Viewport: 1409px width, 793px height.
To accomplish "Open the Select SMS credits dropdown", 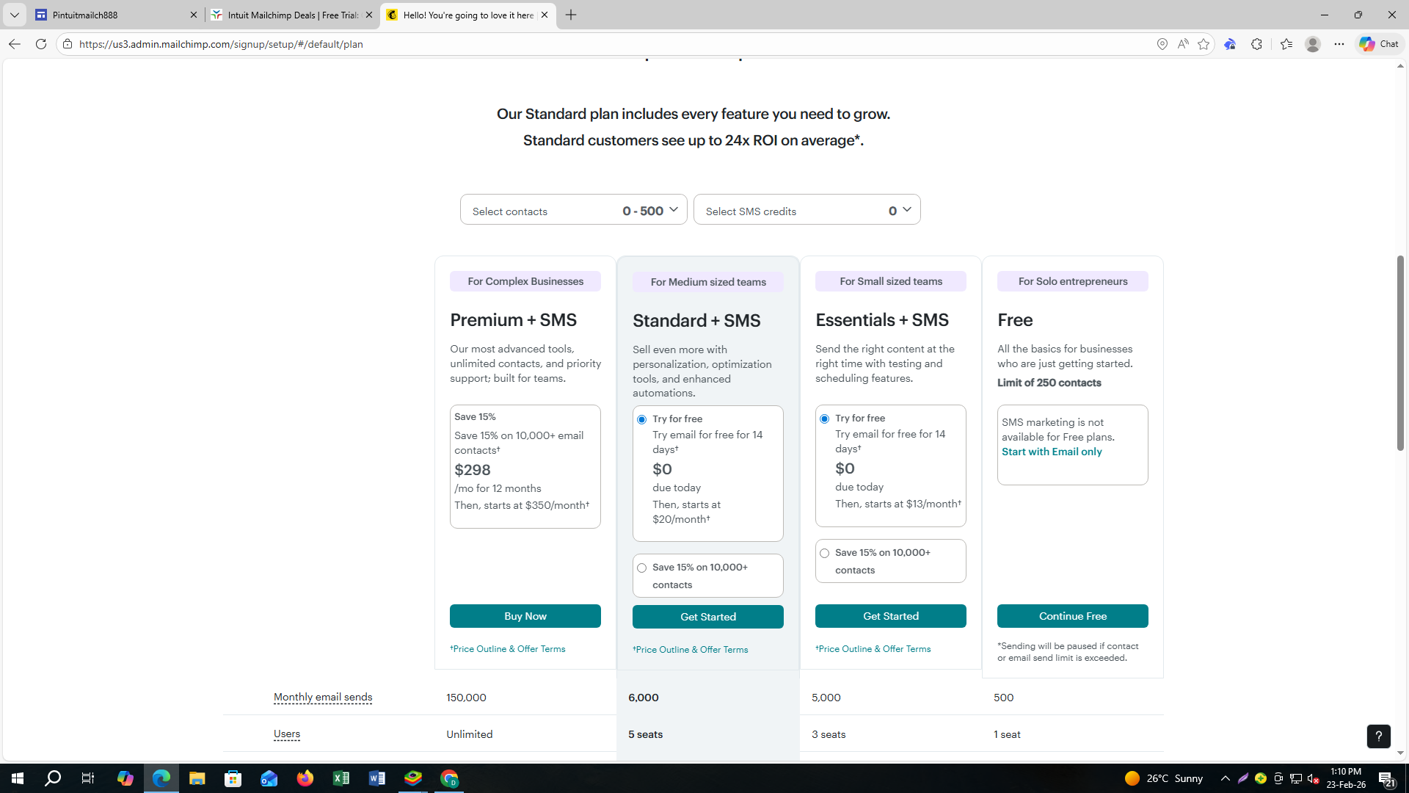I will [x=807, y=210].
